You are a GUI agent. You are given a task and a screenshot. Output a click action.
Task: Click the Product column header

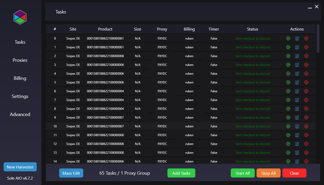105,29
